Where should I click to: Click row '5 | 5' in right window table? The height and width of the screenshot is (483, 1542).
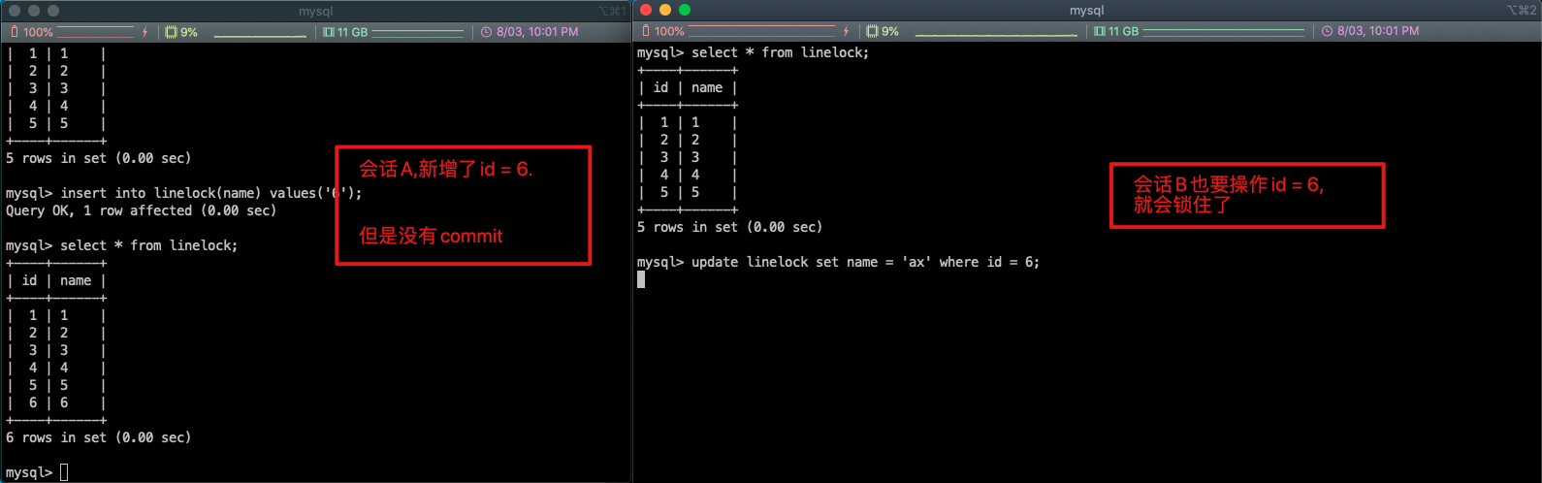688,192
